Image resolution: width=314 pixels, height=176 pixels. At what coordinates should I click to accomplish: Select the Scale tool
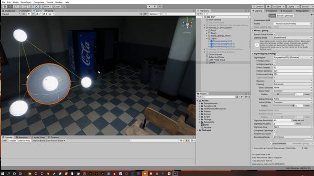click(21, 6)
